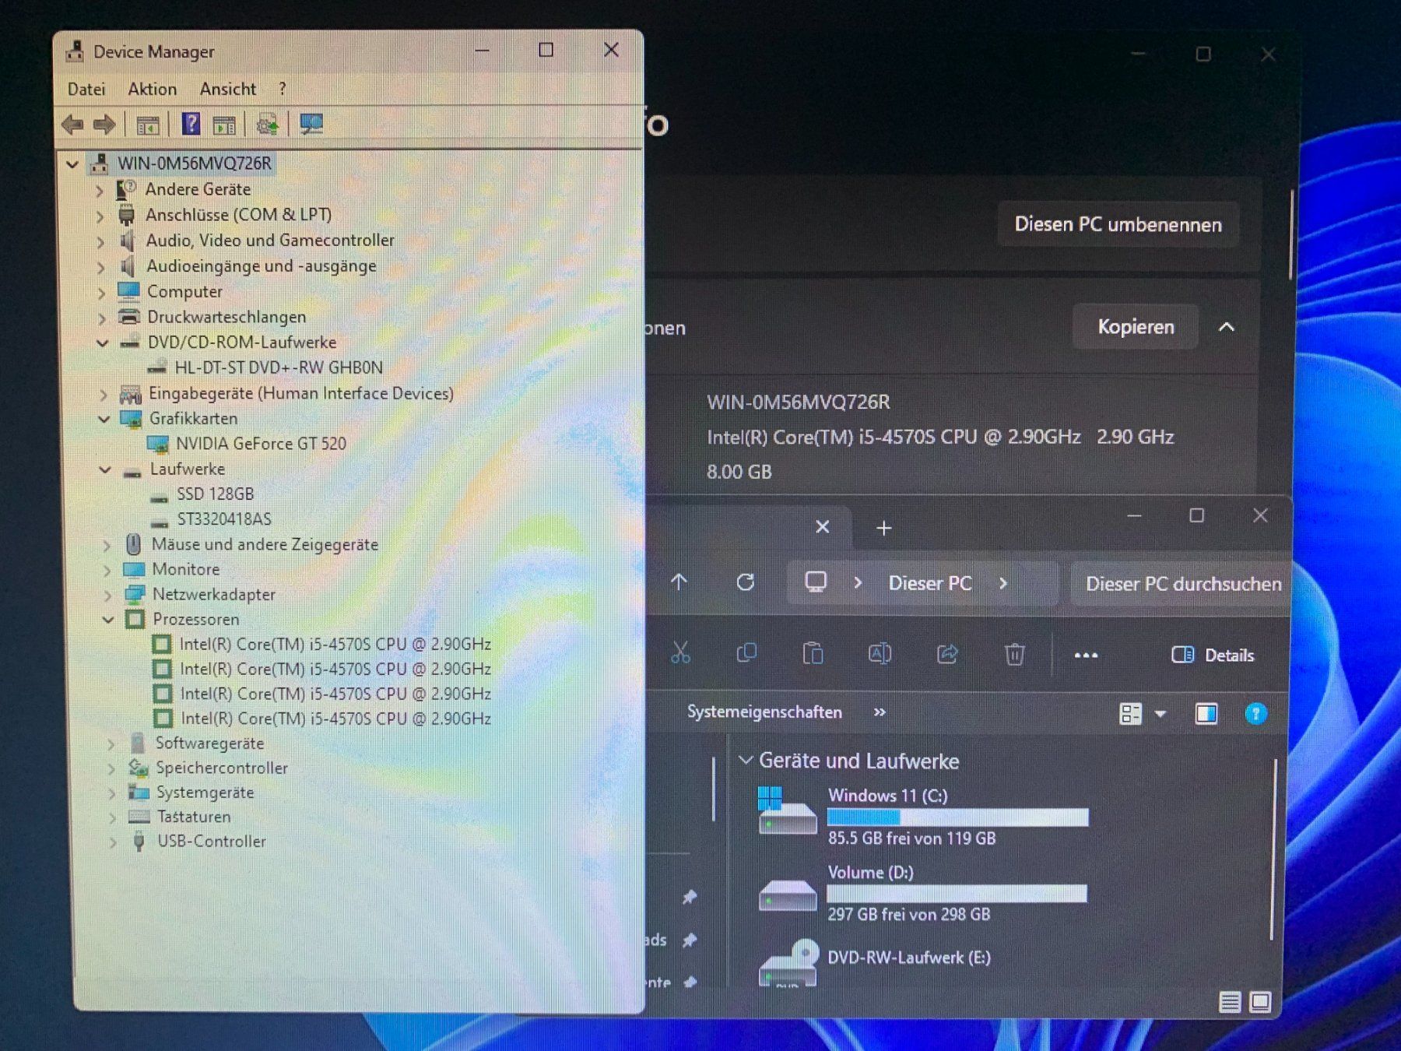Select the DVD-RW-Laufwerk (E:) drive

[x=876, y=964]
